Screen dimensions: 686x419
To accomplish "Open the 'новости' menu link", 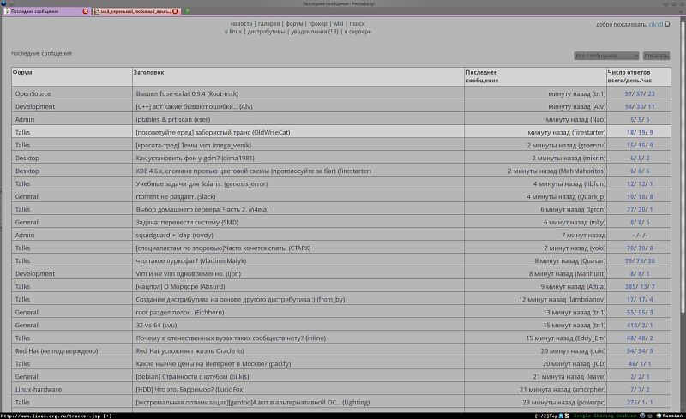I will tap(241, 24).
